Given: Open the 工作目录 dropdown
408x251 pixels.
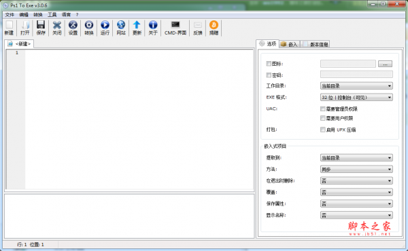Looking at the screenshot, I should click(x=356, y=86).
